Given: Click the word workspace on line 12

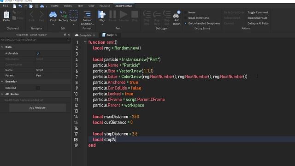Looking at the screenshot, I should pyautogui.click(x=134, y=106).
